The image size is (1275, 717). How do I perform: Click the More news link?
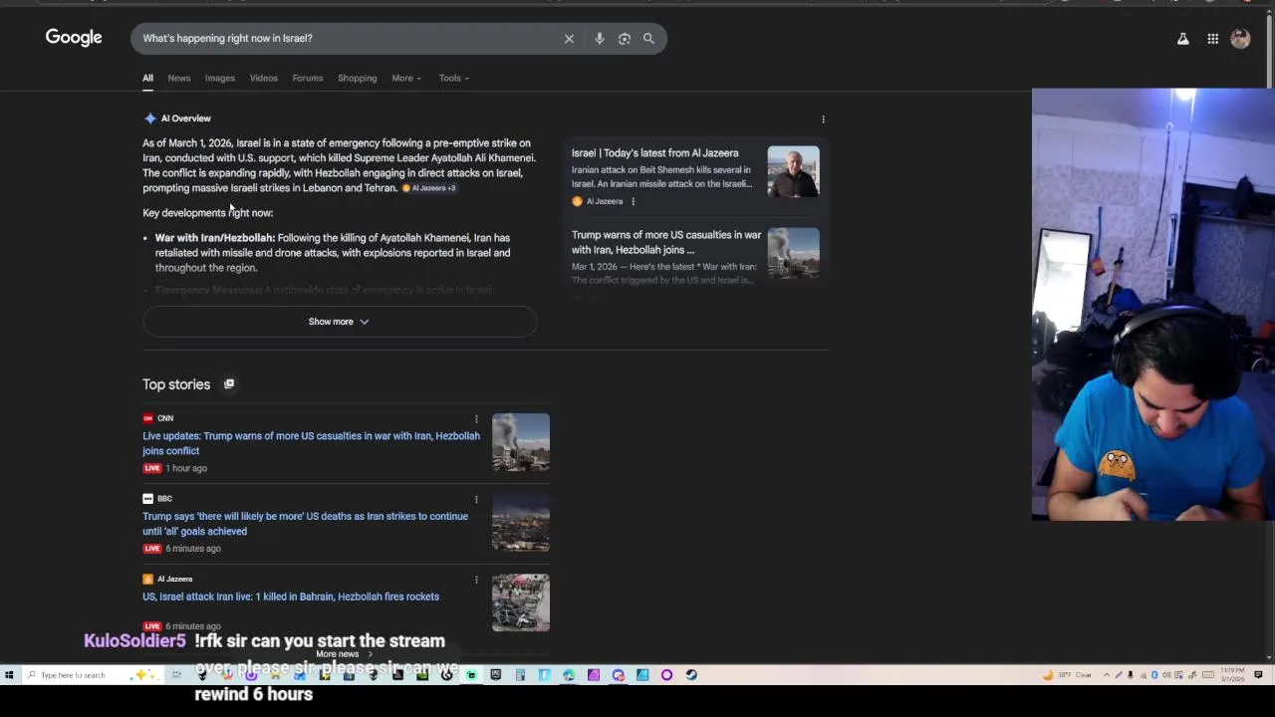tap(343, 654)
